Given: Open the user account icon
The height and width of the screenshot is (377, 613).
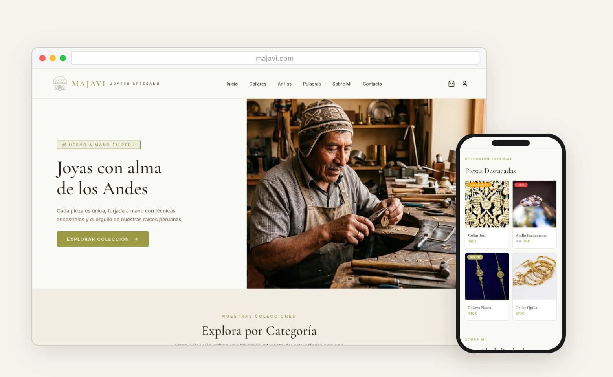Looking at the screenshot, I should (465, 84).
